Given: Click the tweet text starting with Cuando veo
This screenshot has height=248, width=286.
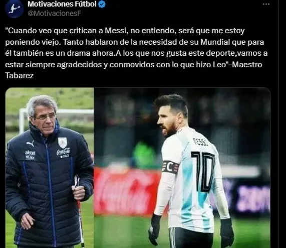Looking at the screenshot, I should tap(136, 53).
